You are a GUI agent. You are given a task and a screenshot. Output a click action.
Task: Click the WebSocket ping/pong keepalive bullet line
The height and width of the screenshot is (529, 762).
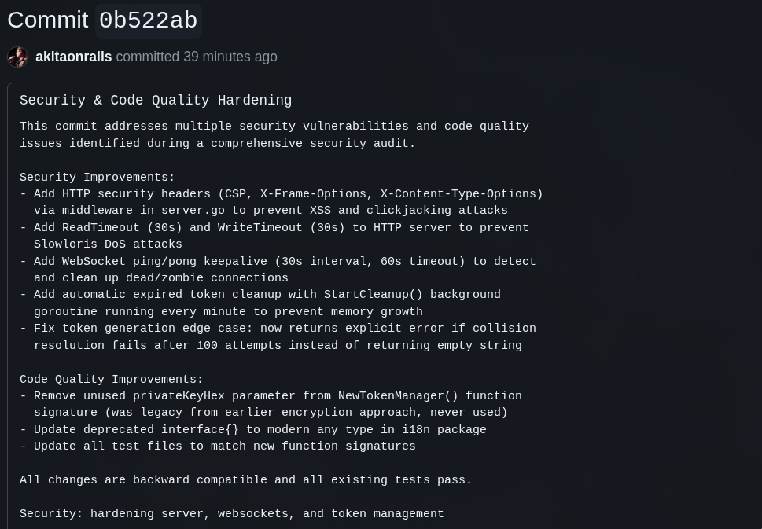[x=278, y=262]
